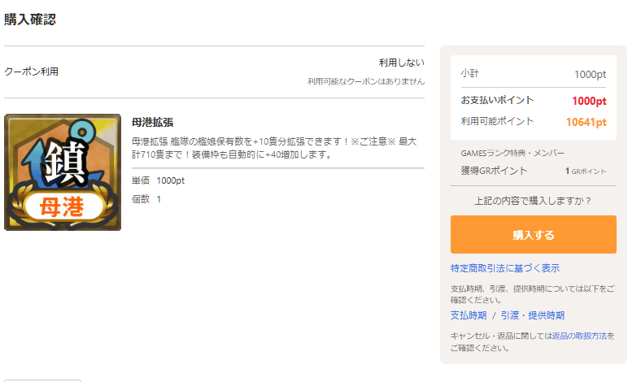Open the 特定商取引法に基づく表示 link
The height and width of the screenshot is (382, 641).
click(x=504, y=268)
